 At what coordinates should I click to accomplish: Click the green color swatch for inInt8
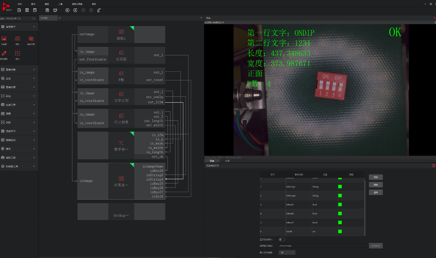[x=340, y=231]
